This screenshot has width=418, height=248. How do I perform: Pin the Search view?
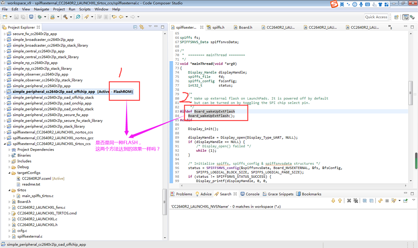click(x=405, y=201)
